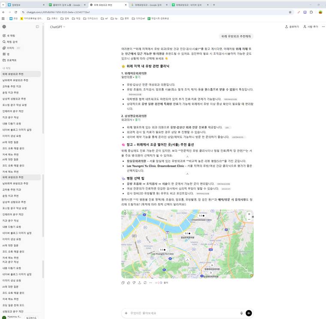Go back with the browser back arrow
This screenshot has width=326, height=319.
(3, 12)
